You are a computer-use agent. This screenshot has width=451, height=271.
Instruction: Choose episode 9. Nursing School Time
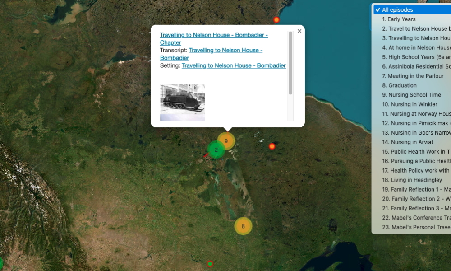coord(411,95)
